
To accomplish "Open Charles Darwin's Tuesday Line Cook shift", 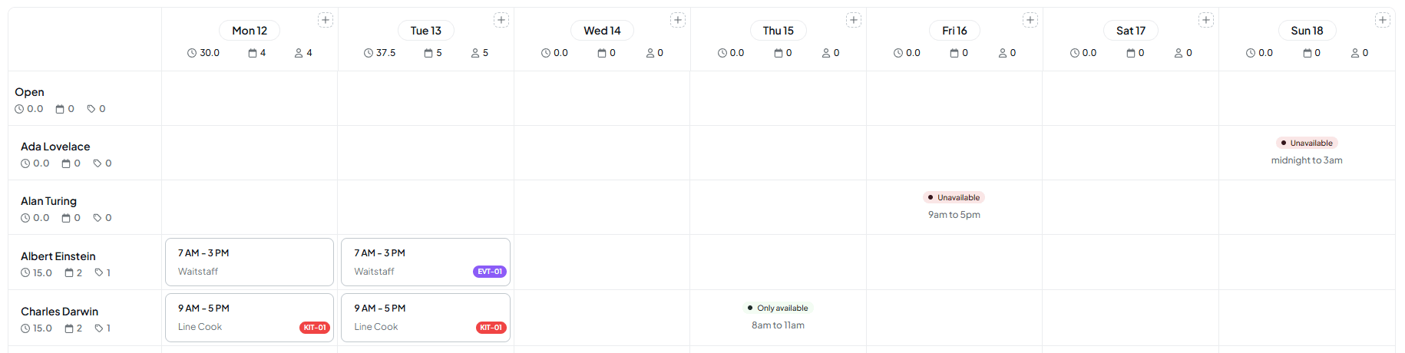I will 426,318.
